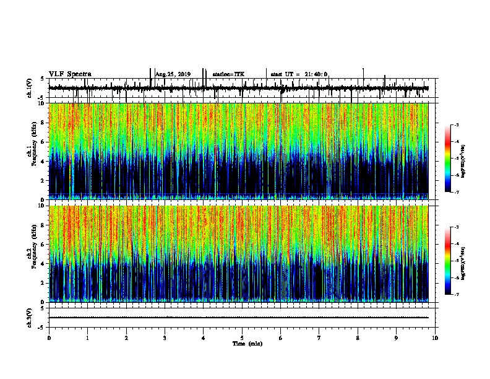This screenshot has width=490, height=379.
Task: Click the time axis tick label "4"
Action: tap(204, 338)
